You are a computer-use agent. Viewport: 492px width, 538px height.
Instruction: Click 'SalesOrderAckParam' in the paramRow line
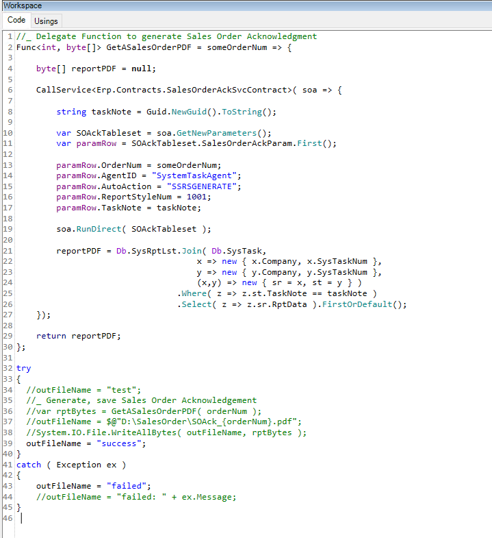pyautogui.click(x=247, y=143)
